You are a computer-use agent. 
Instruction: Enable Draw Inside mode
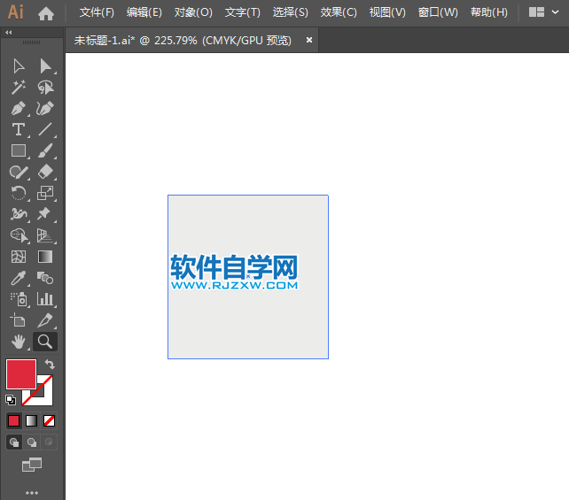tap(49, 442)
